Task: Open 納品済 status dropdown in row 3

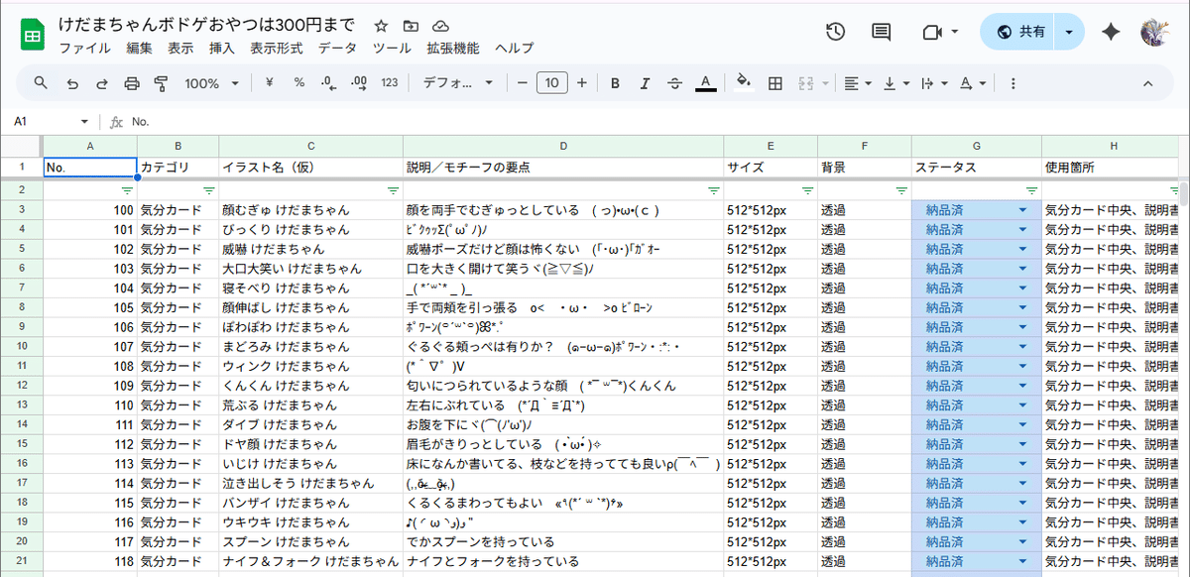Action: click(x=1021, y=210)
